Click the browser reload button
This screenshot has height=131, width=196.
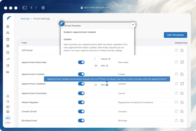[130, 7]
